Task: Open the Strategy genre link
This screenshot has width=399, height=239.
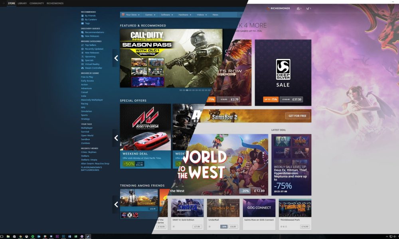Action: [x=85, y=119]
